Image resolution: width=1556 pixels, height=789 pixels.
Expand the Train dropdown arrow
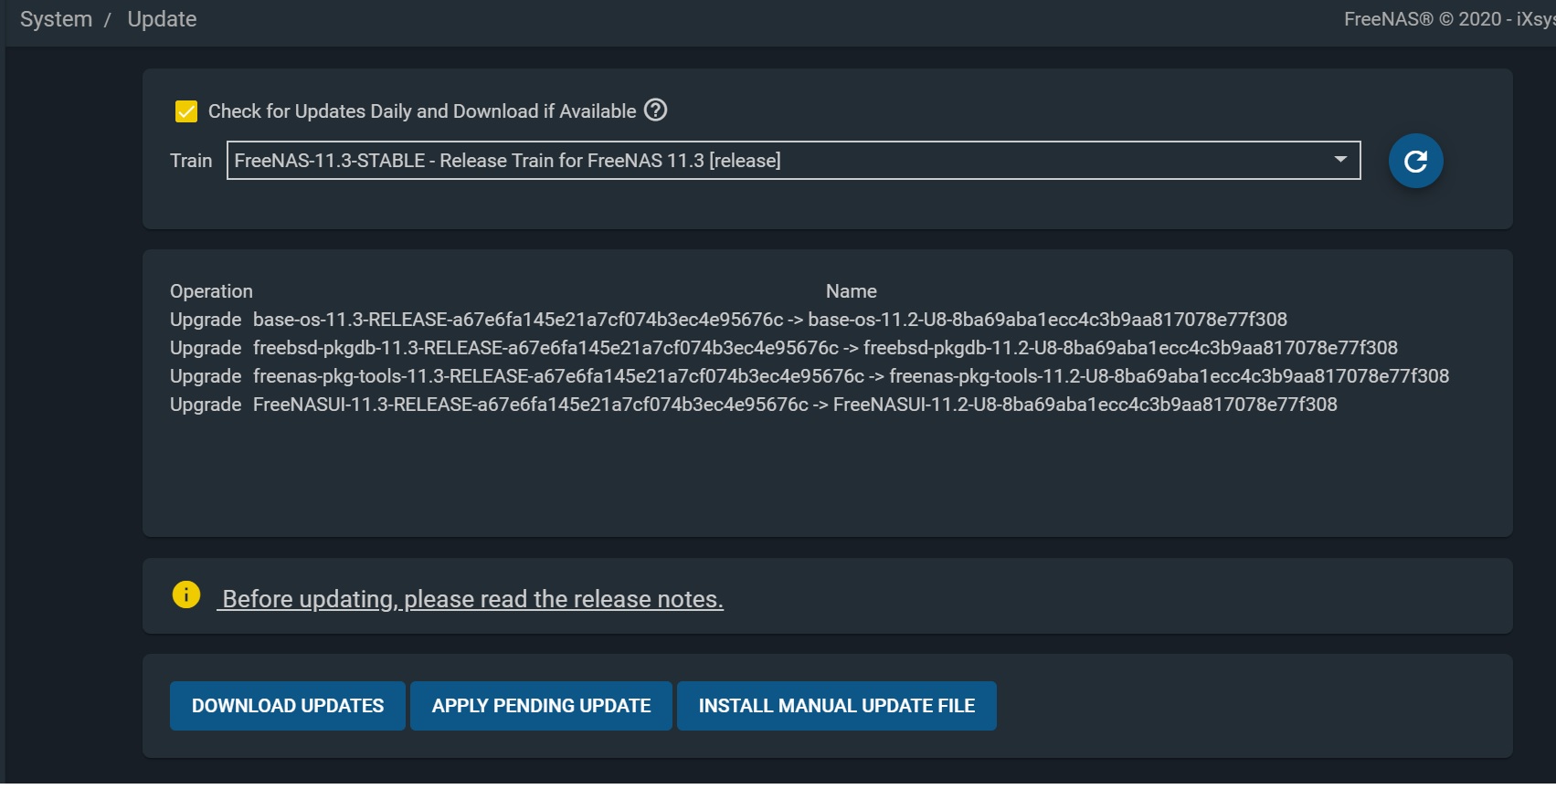point(1340,160)
